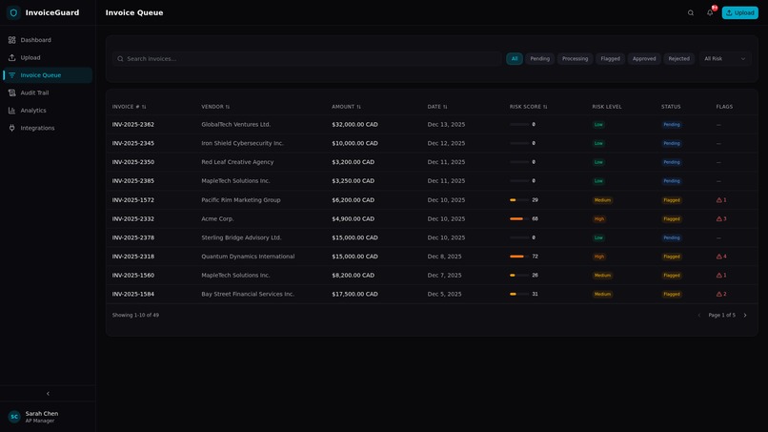Open invoice INV-2025-2378
The image size is (768, 432).
point(133,237)
